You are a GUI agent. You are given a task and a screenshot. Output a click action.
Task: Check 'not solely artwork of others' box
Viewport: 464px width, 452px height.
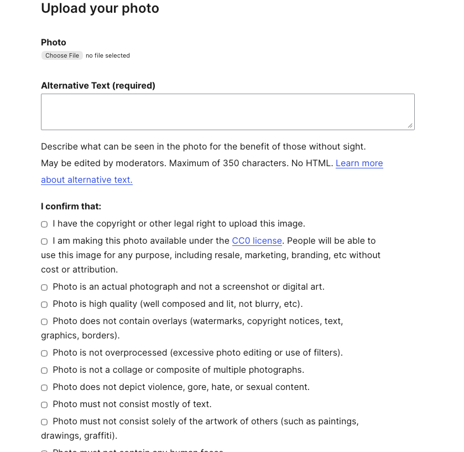44,422
